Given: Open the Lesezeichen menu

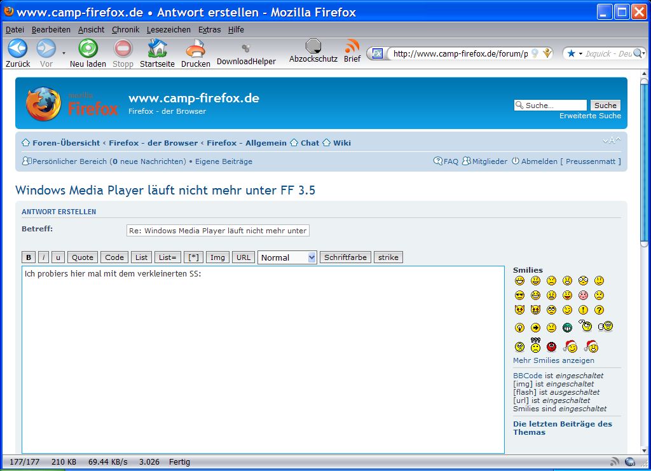Looking at the screenshot, I should (x=168, y=29).
